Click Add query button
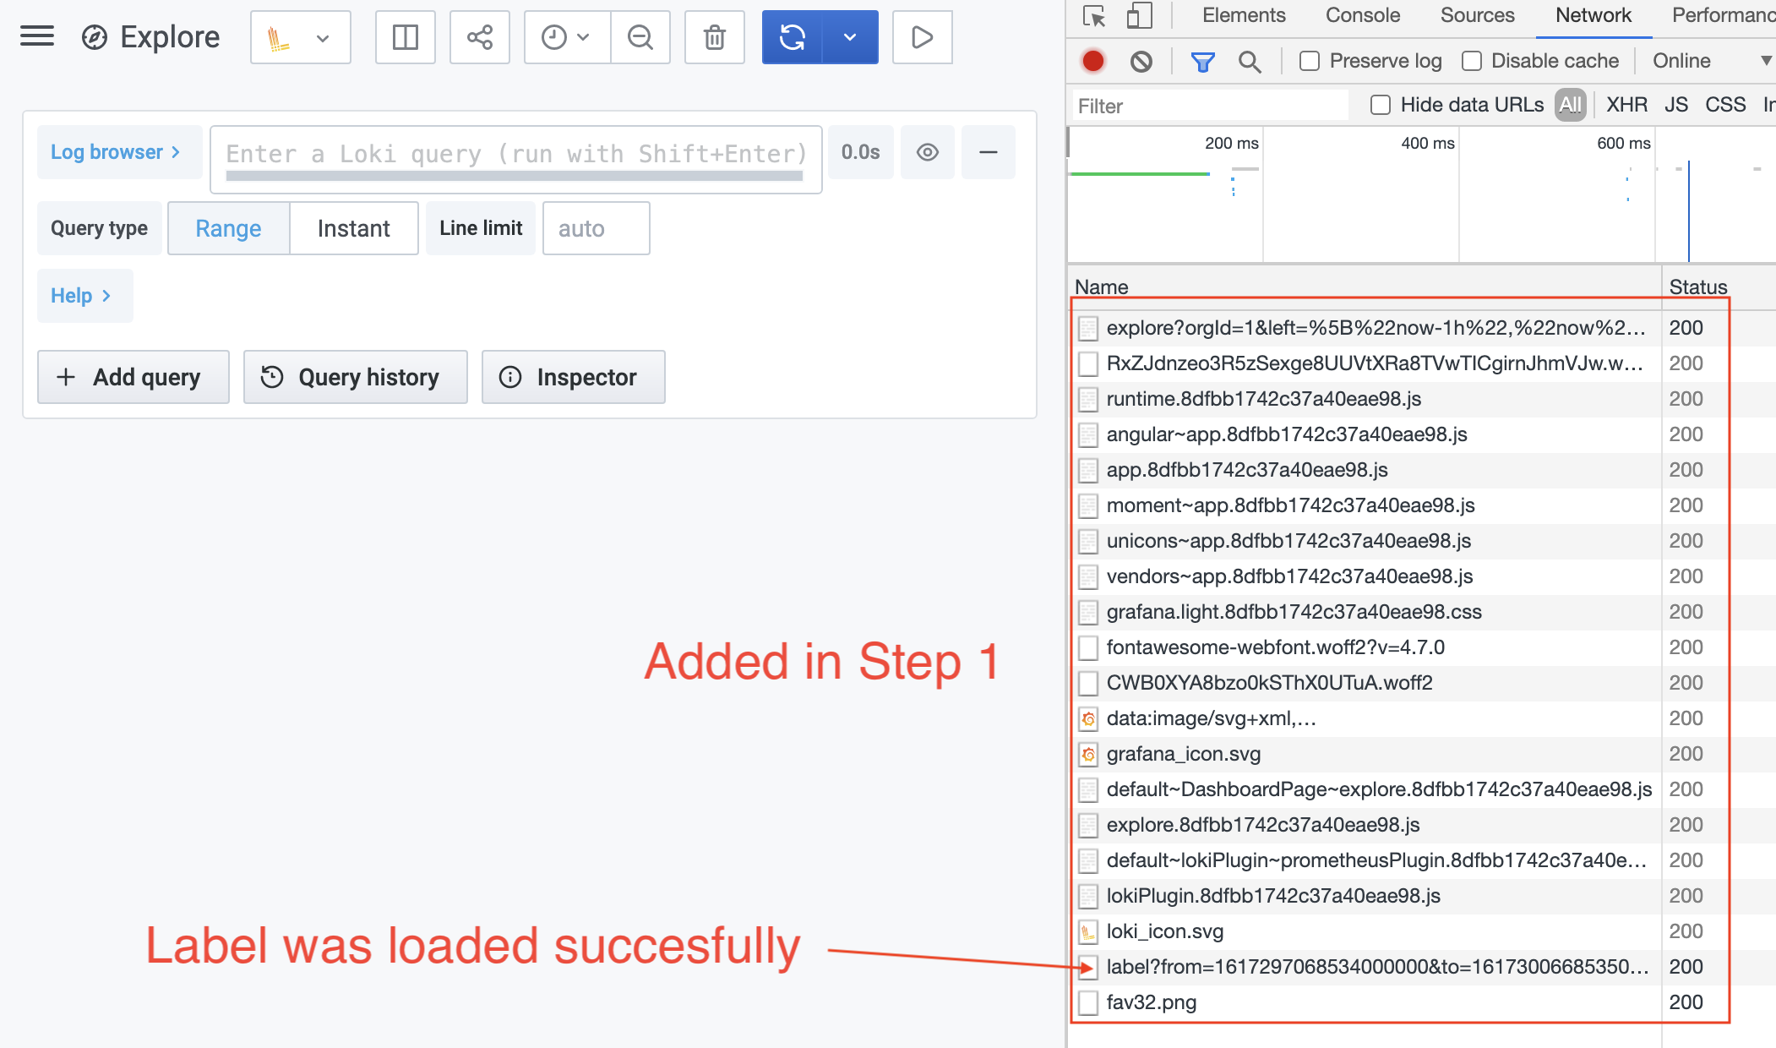The width and height of the screenshot is (1776, 1048). coord(133,377)
